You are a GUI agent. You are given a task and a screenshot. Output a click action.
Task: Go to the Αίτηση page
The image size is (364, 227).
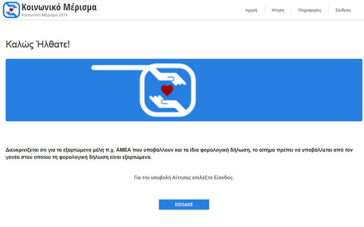(x=278, y=10)
